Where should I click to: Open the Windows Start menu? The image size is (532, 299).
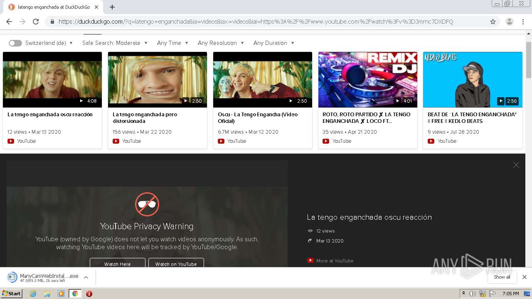tap(12, 294)
